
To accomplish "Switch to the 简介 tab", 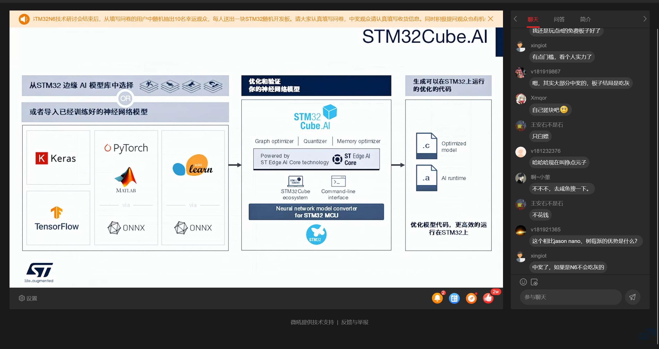I will pos(585,19).
